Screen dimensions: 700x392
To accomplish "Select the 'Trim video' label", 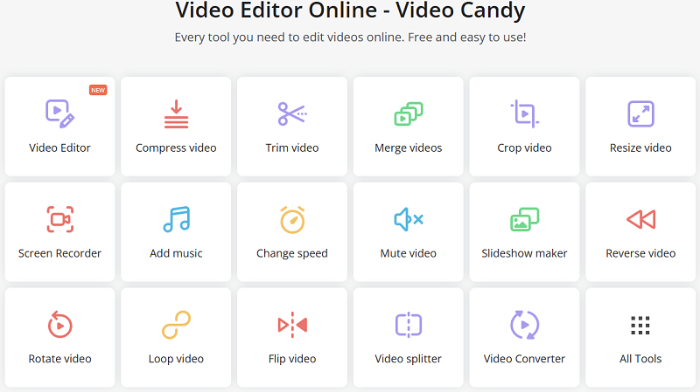I will [292, 148].
